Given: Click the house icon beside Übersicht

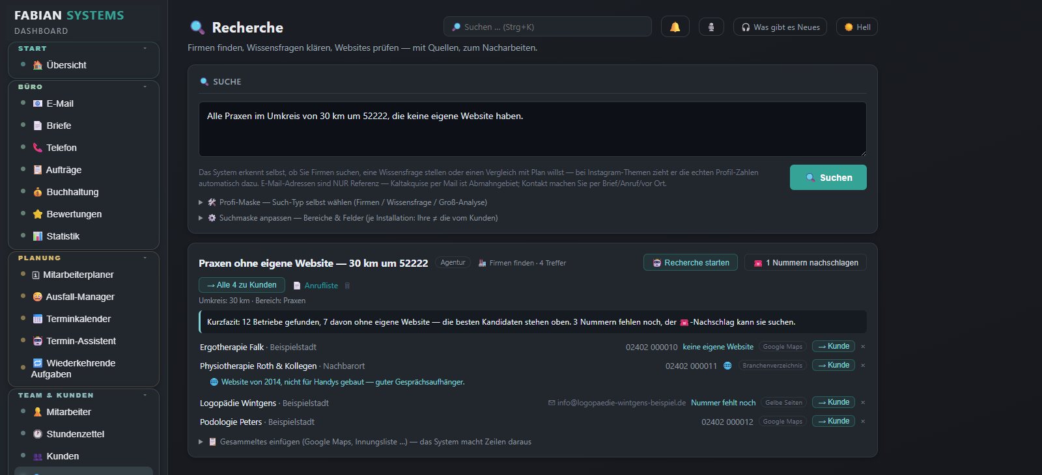Looking at the screenshot, I should coord(38,65).
